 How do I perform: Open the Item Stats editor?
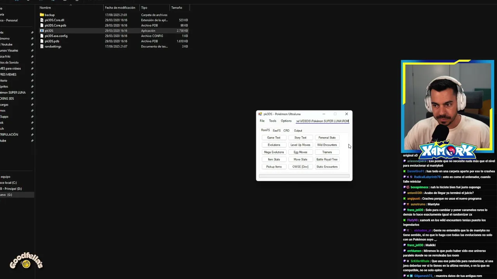pos(274,159)
